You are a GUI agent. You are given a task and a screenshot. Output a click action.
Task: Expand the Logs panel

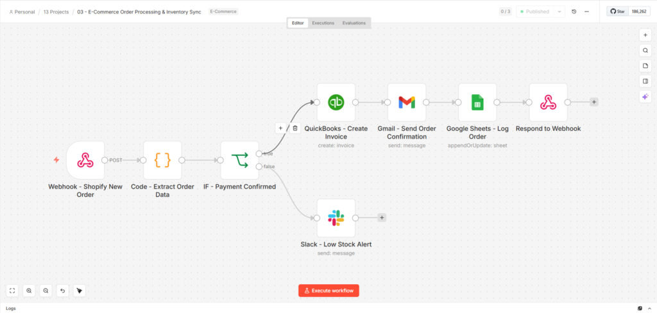tap(11, 309)
